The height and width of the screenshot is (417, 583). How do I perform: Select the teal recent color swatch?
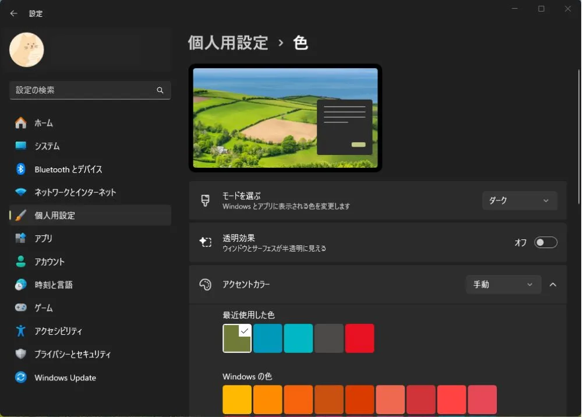coord(298,338)
